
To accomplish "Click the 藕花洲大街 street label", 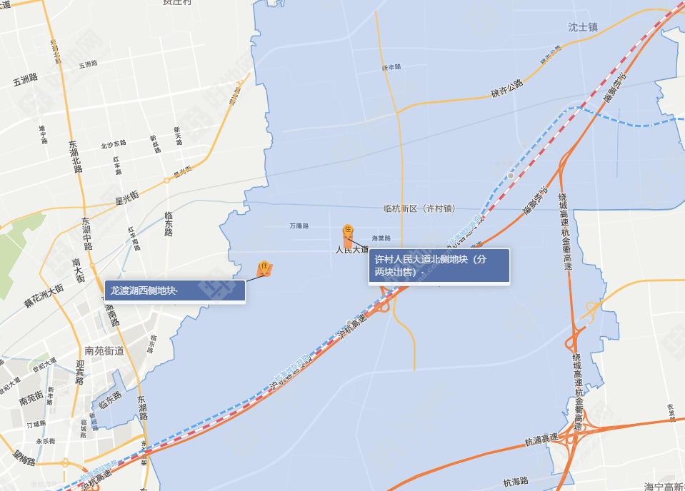I will coord(44,295).
